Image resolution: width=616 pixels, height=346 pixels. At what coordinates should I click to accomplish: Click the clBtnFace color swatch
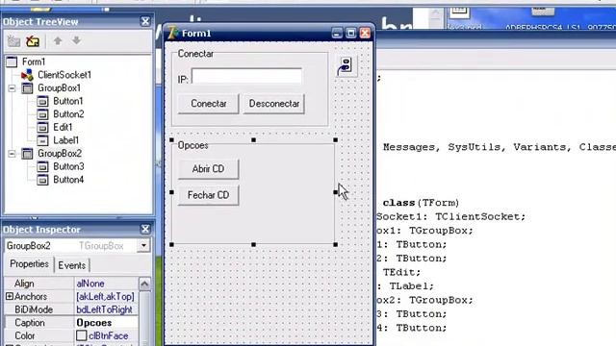[x=81, y=335]
